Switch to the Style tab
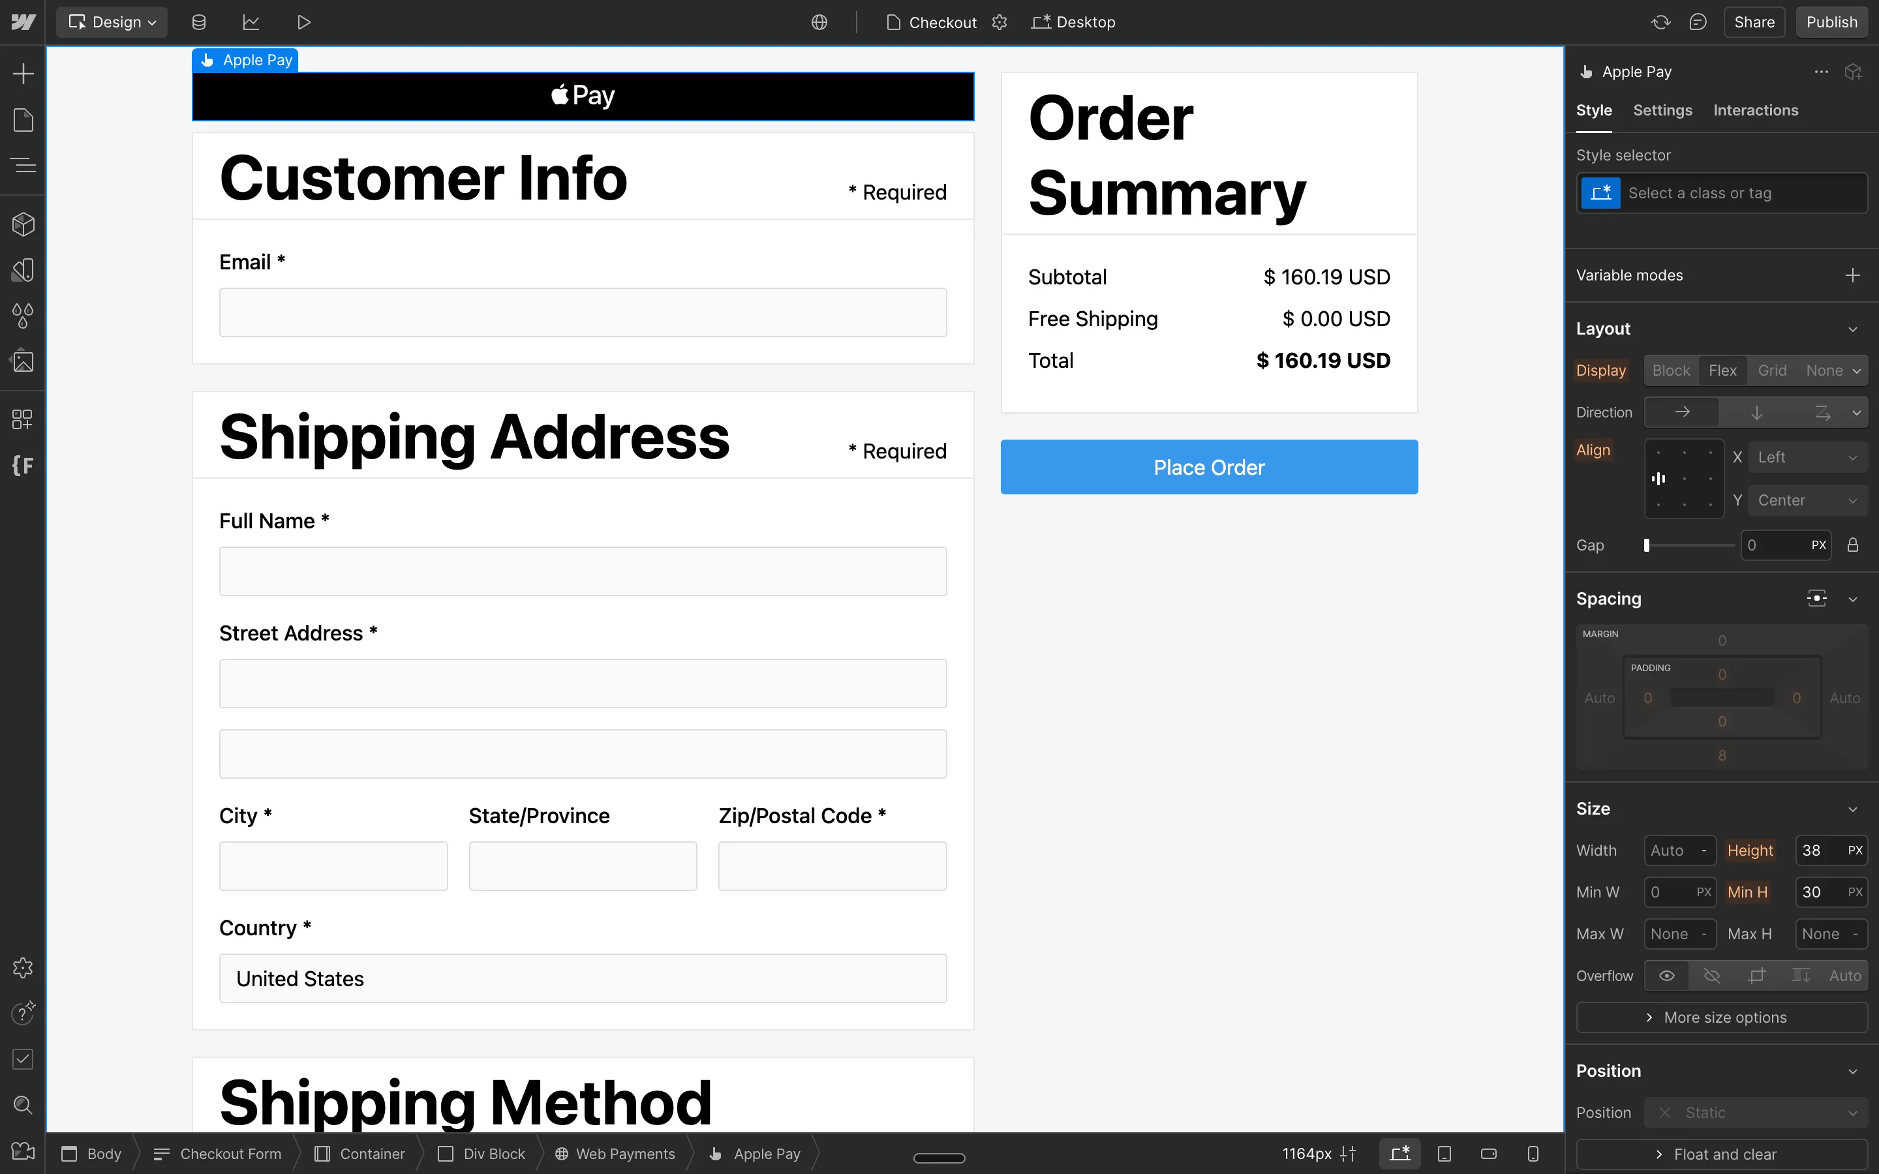 point(1593,110)
